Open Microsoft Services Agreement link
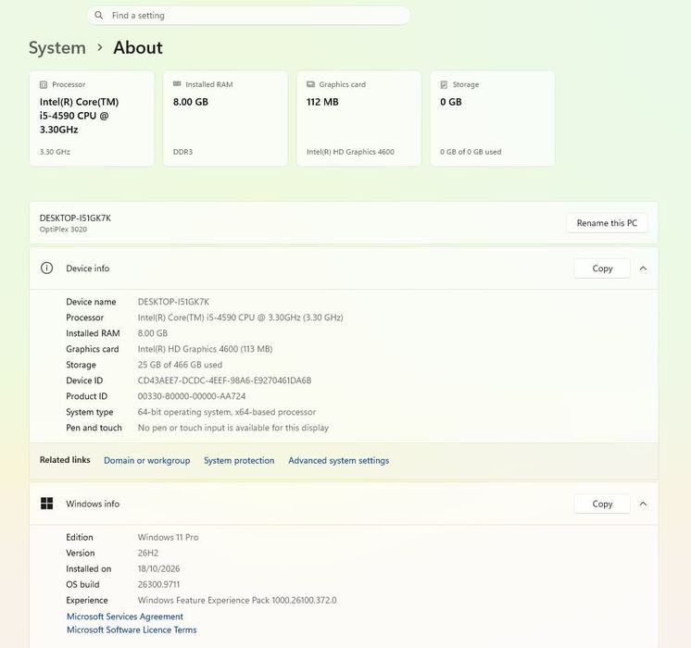 click(125, 617)
